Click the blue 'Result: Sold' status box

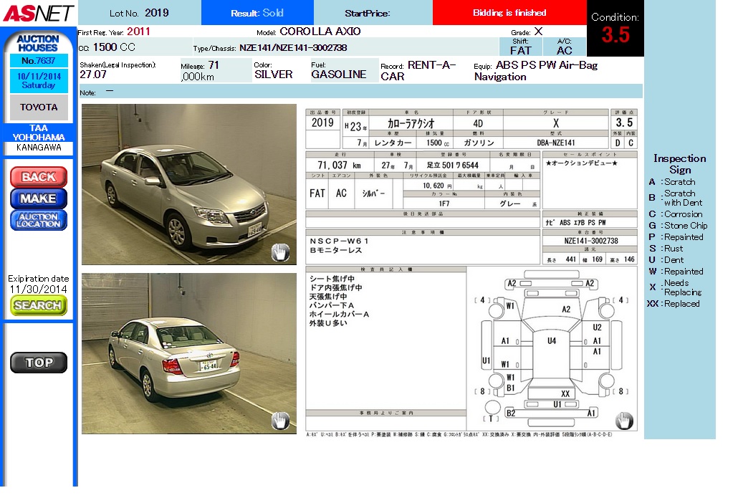257,13
